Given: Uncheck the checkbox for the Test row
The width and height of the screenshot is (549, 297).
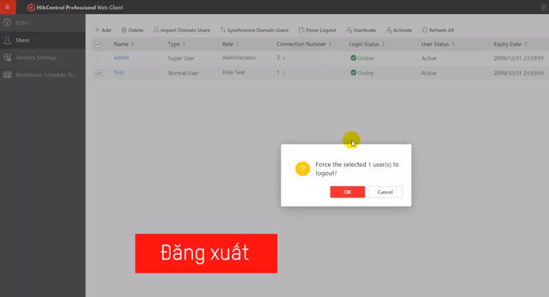Looking at the screenshot, I should tap(98, 73).
